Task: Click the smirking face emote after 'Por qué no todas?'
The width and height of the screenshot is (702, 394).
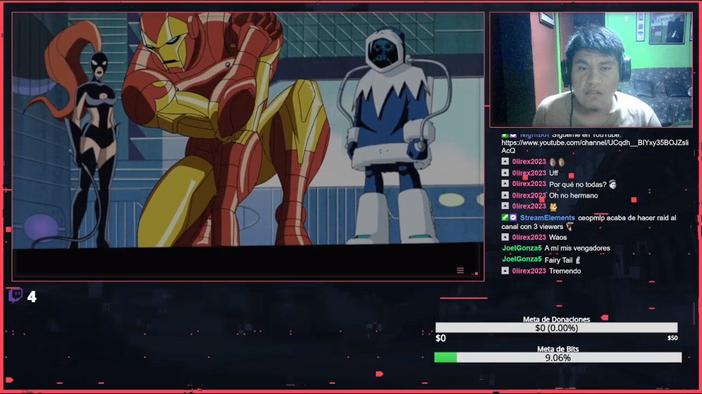Action: (613, 184)
